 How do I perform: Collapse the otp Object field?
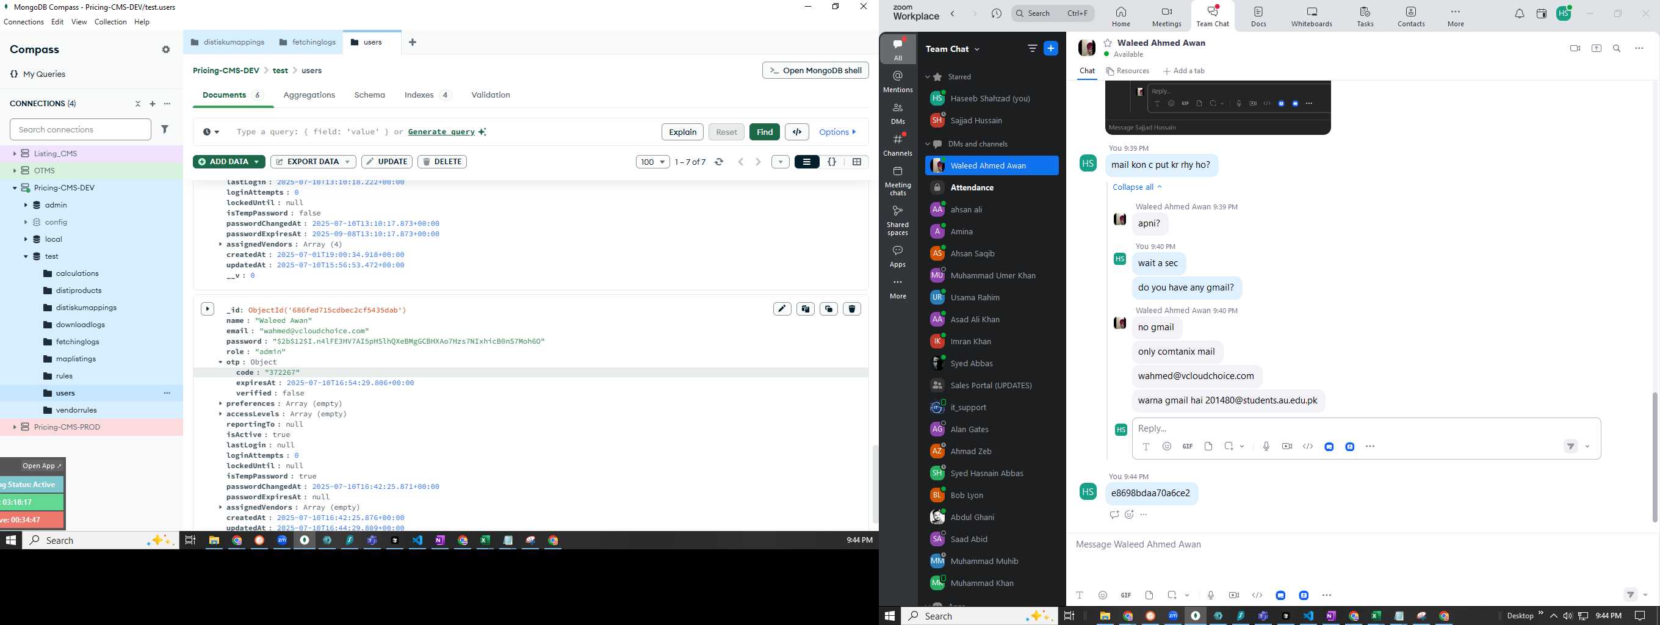click(220, 363)
